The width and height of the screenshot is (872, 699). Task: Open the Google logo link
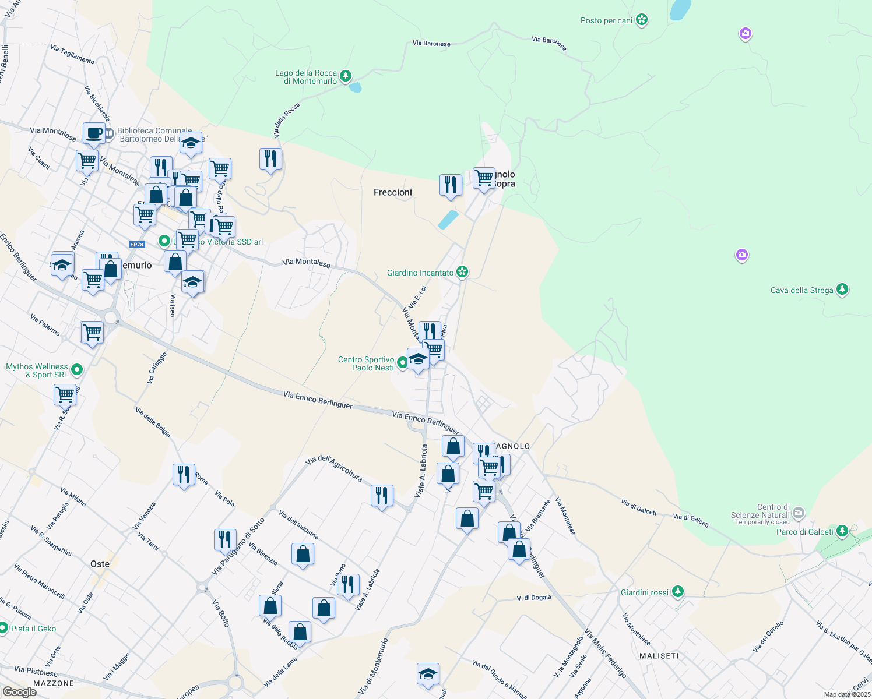(19, 691)
